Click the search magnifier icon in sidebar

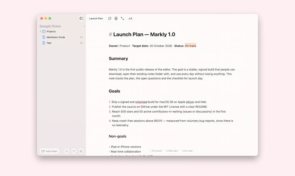click(x=67, y=151)
